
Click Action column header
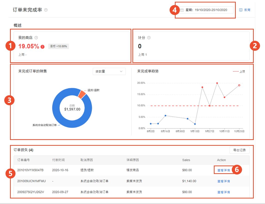[221, 160]
